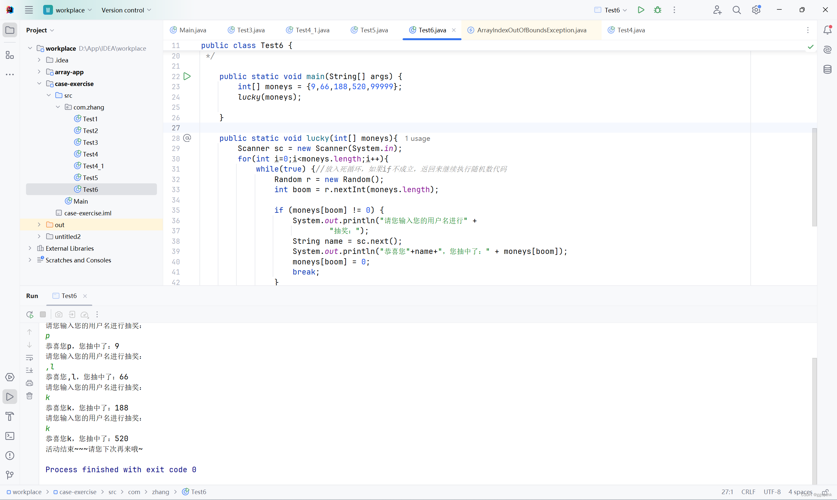Open the Test6 run configuration dropdown

point(612,10)
